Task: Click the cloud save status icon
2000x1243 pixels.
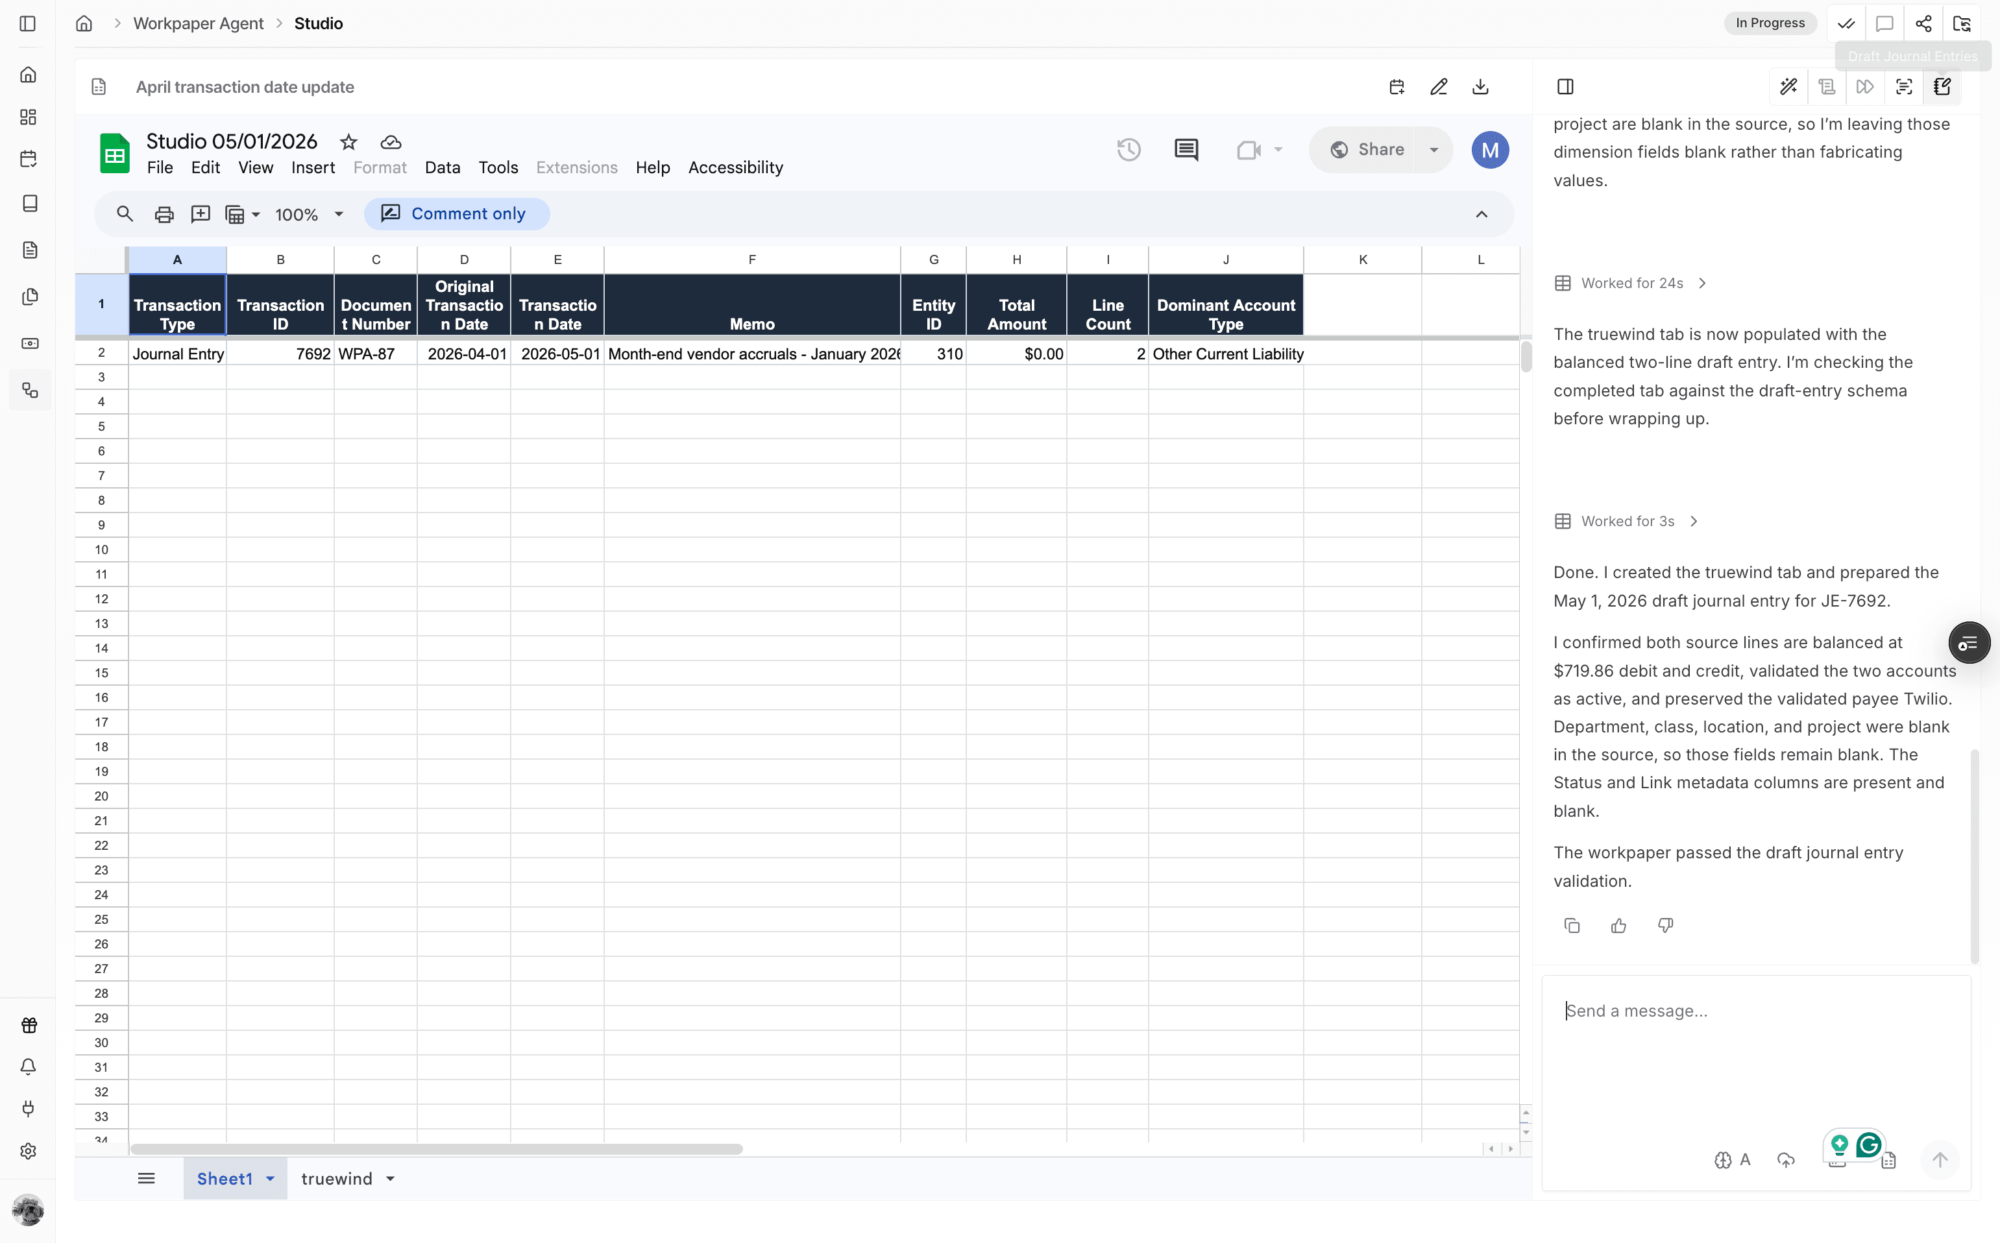Action: tap(391, 142)
